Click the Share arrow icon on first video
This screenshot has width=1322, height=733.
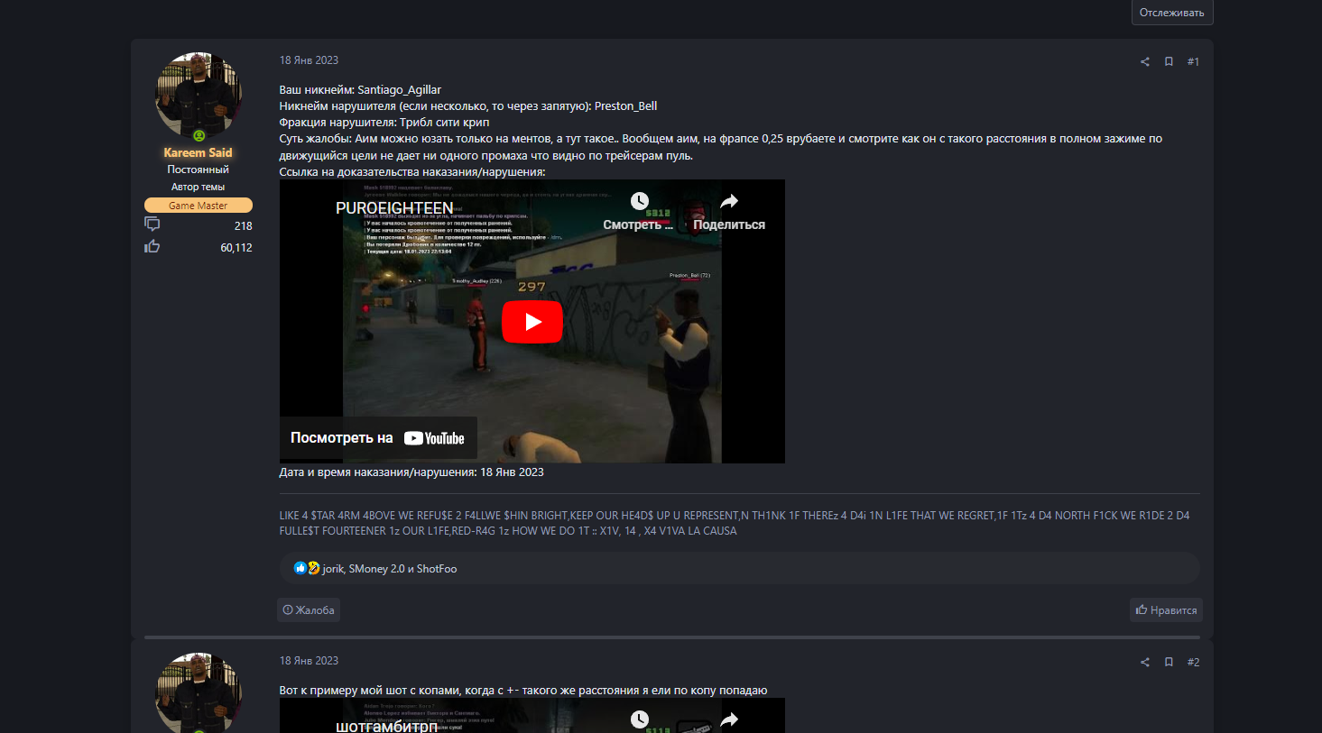coord(729,202)
